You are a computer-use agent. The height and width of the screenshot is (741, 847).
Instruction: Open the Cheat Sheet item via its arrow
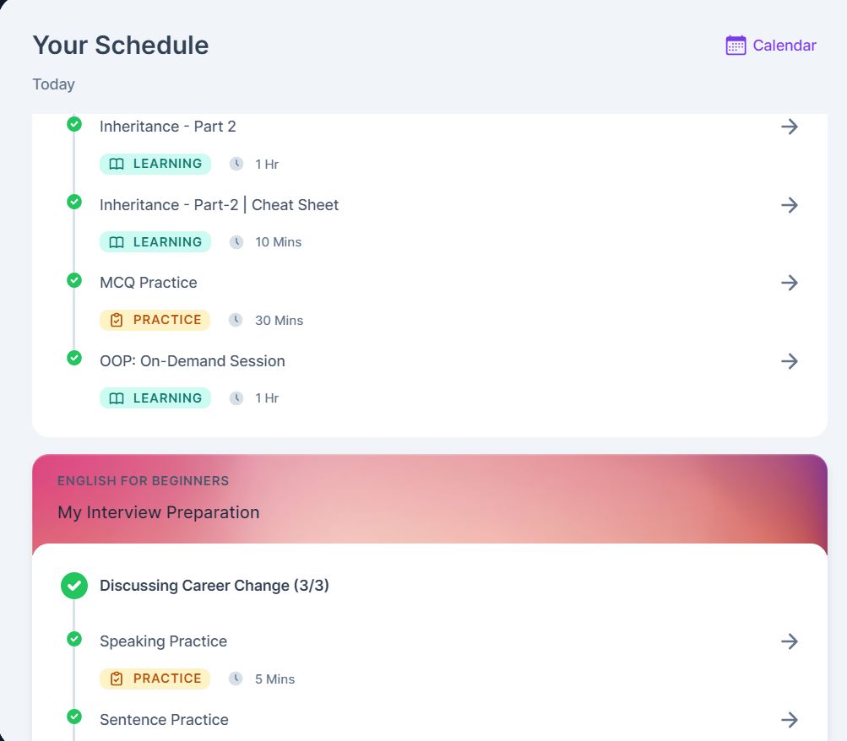click(x=790, y=205)
